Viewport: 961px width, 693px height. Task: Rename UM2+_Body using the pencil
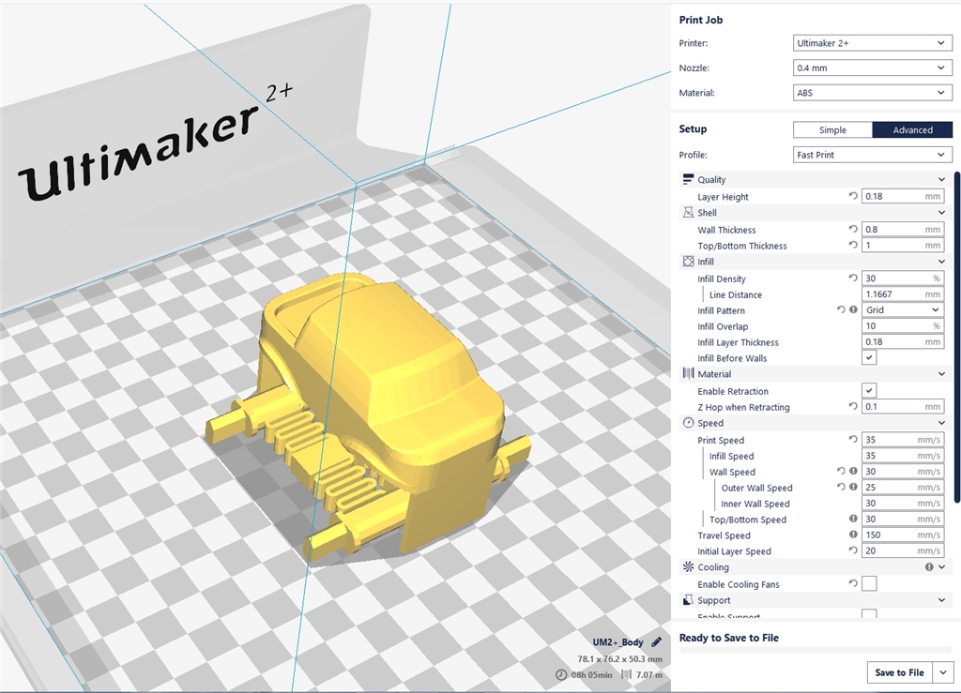click(x=657, y=642)
